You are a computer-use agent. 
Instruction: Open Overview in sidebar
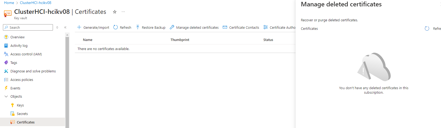tap(17, 37)
